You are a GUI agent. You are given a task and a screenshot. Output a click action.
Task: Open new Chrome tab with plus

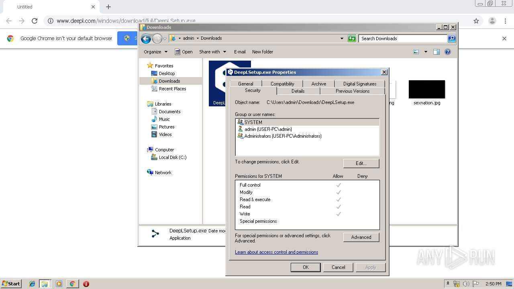point(108,7)
